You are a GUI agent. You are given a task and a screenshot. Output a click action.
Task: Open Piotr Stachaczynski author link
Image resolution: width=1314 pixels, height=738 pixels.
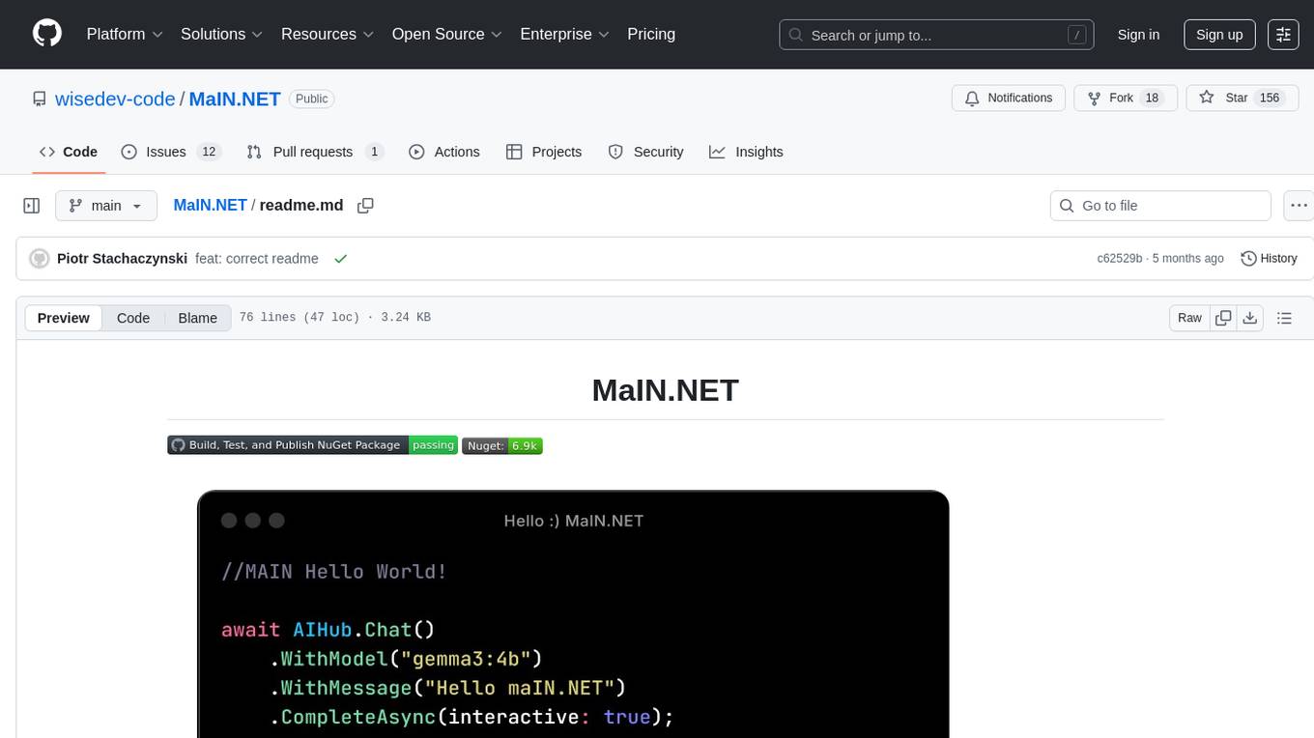(x=122, y=259)
